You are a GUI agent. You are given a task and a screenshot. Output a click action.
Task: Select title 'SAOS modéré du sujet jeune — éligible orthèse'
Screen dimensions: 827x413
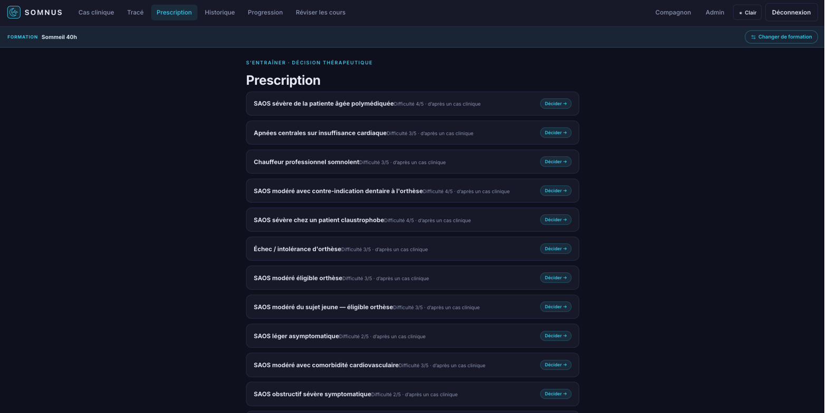(x=324, y=308)
